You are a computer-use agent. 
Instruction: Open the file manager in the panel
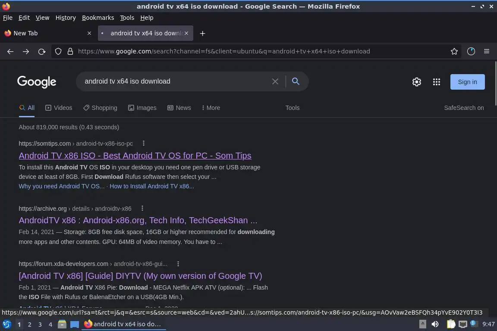(62, 324)
